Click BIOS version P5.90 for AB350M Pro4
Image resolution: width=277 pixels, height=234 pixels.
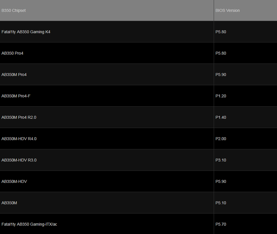(x=221, y=75)
